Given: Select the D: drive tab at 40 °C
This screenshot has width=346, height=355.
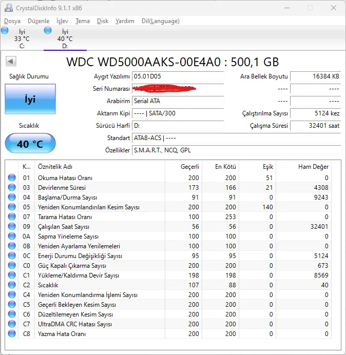Looking at the screenshot, I should (65, 38).
